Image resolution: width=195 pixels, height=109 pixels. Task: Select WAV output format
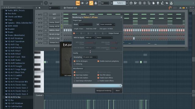coord(74,33)
